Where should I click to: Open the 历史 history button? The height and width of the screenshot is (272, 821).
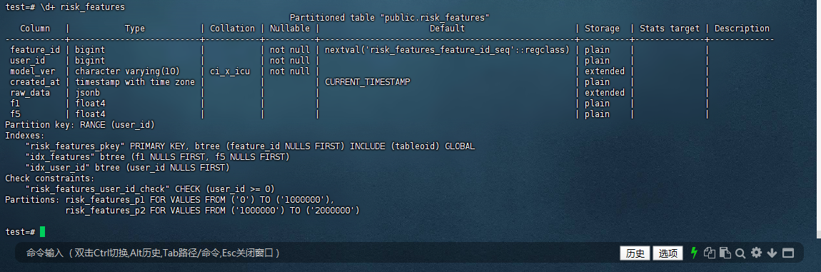click(635, 253)
